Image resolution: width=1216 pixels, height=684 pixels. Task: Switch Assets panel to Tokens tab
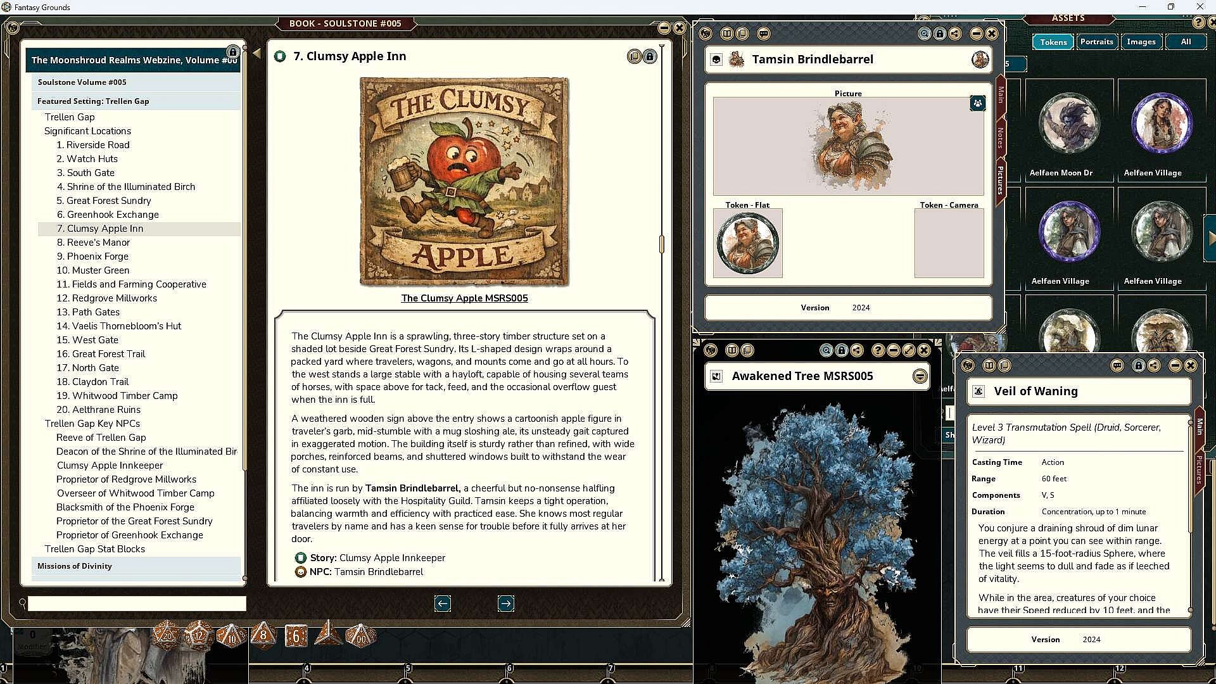[1053, 42]
